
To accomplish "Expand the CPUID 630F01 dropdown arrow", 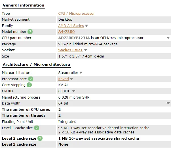I will click(74, 91).
